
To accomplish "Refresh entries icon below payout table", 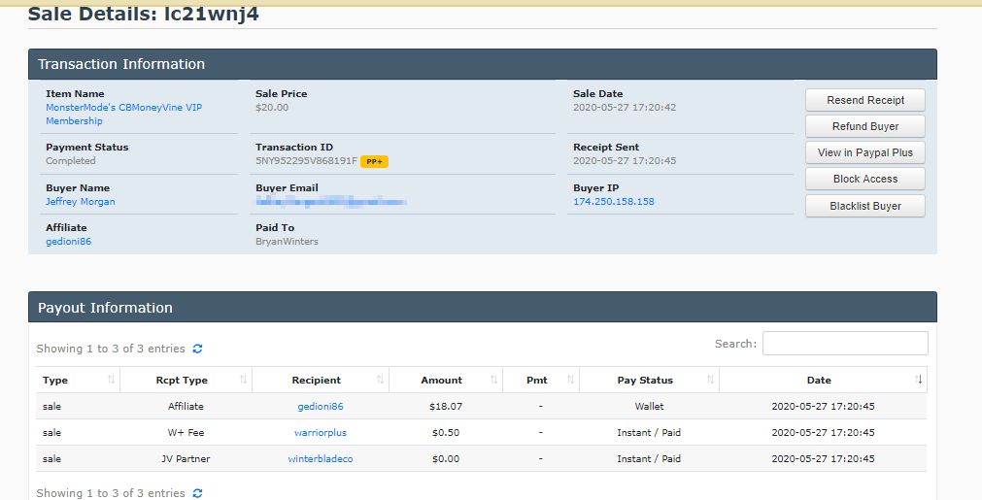I will [x=198, y=493].
